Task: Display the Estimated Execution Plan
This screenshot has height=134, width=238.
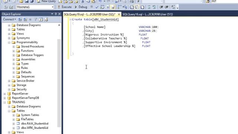Action: (102, 7)
